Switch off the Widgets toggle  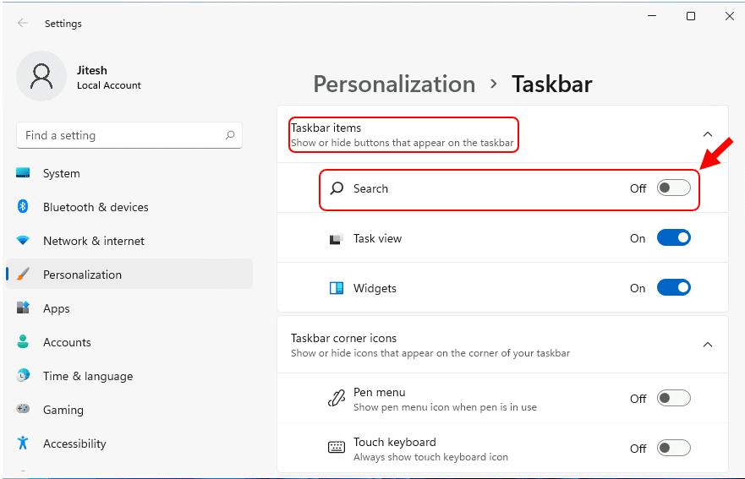[673, 288]
